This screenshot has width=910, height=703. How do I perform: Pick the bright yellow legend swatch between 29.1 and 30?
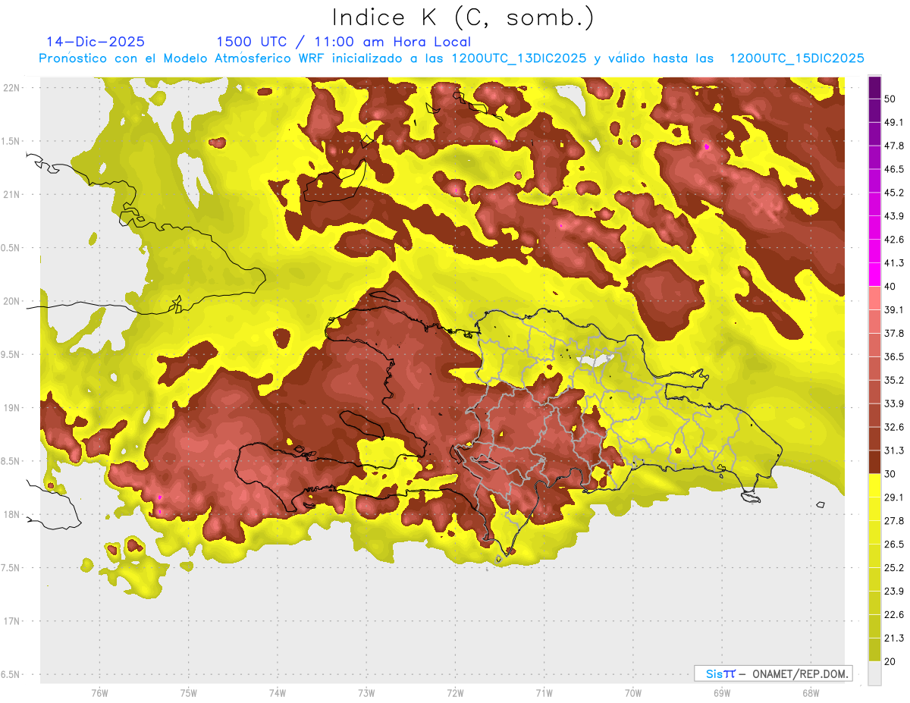(x=874, y=485)
